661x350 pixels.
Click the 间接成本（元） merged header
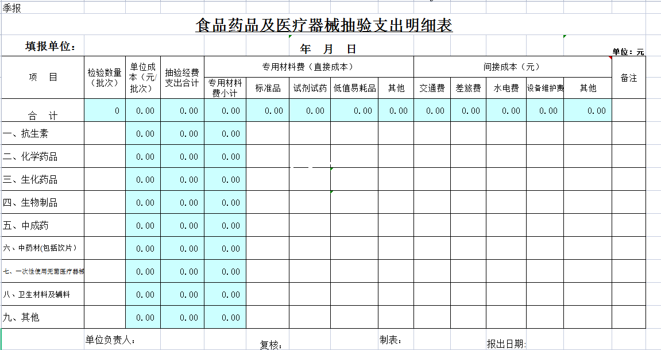click(512, 67)
